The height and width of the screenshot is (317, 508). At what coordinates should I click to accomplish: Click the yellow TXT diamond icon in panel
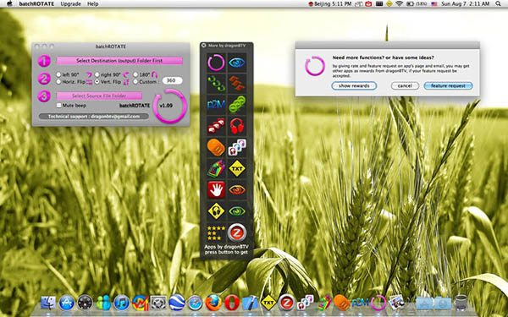click(237, 168)
